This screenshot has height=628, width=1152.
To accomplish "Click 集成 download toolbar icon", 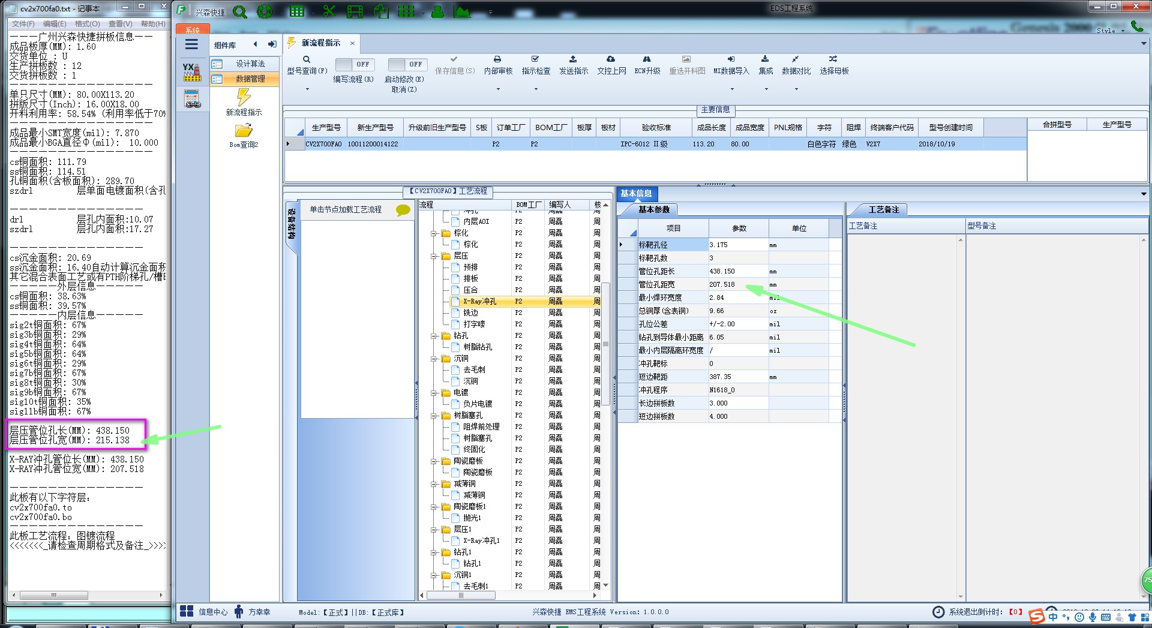I will pyautogui.click(x=765, y=59).
